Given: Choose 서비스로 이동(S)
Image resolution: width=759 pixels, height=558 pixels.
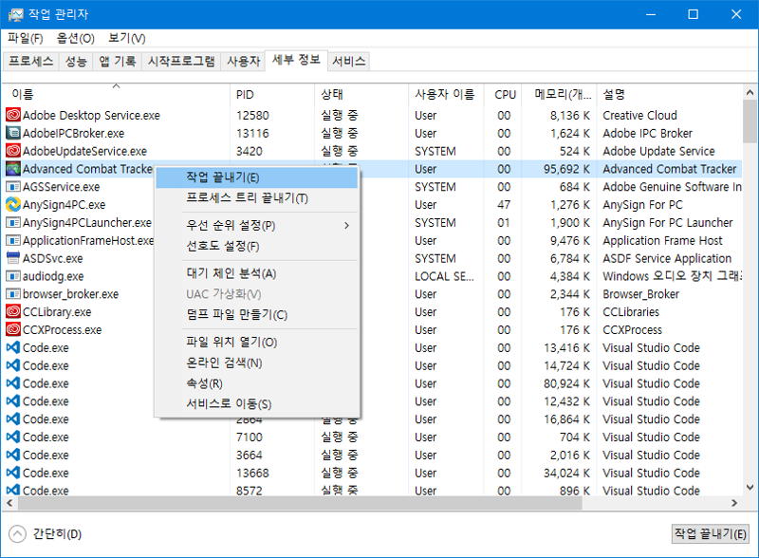Looking at the screenshot, I should tap(257, 404).
